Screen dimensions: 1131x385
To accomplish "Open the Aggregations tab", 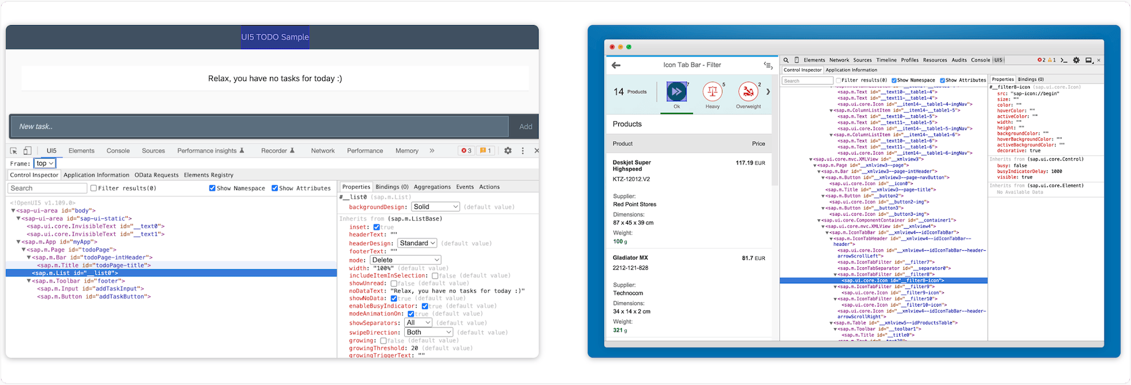I will pos(432,187).
